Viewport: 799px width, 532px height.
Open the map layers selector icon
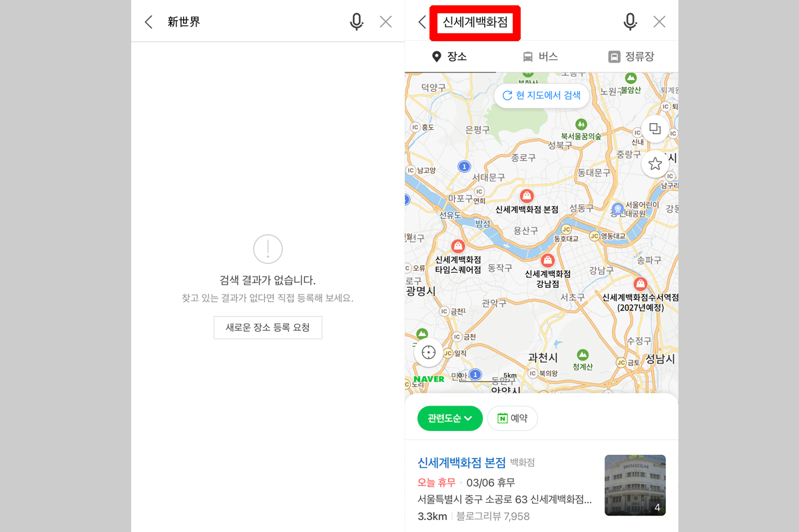[655, 130]
